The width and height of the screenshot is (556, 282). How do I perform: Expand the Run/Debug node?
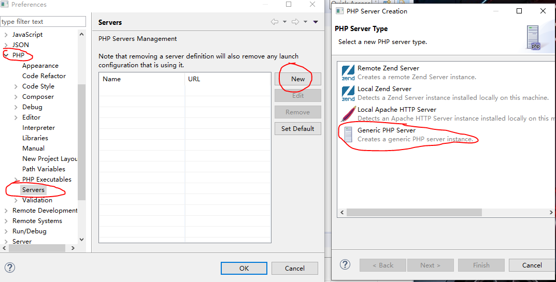pos(6,231)
